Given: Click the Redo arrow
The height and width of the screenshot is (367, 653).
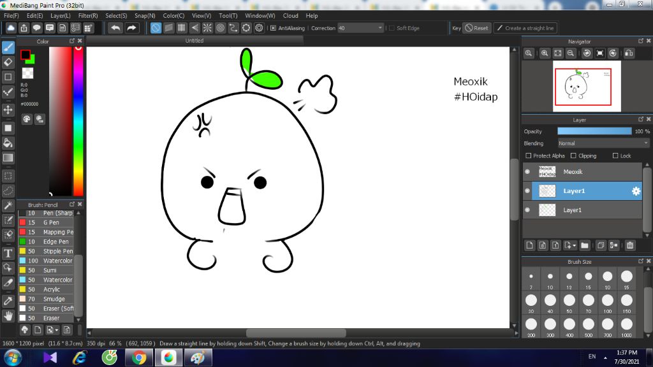Looking at the screenshot, I should (131, 28).
